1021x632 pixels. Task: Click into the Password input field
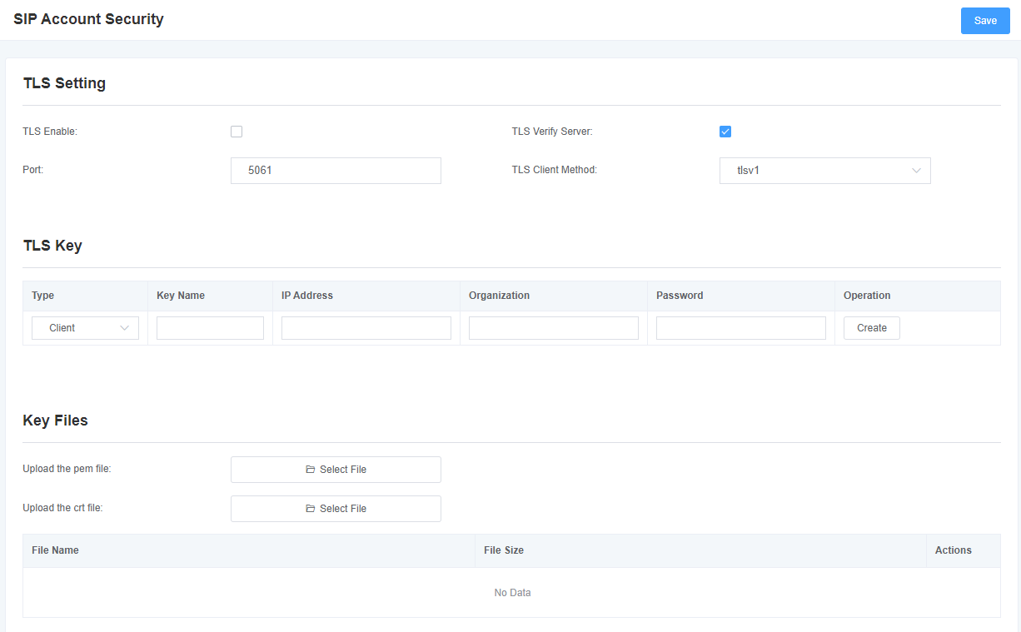pyautogui.click(x=741, y=328)
